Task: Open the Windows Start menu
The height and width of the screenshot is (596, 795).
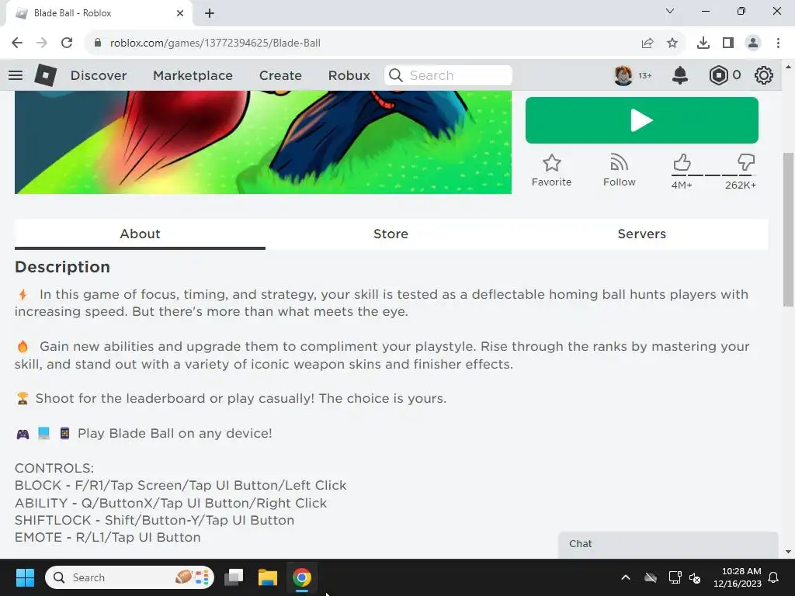Action: [x=25, y=577]
